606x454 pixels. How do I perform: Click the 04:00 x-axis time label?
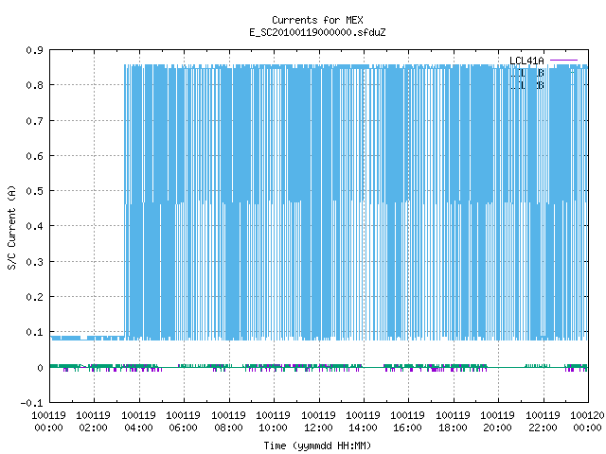[x=139, y=428]
